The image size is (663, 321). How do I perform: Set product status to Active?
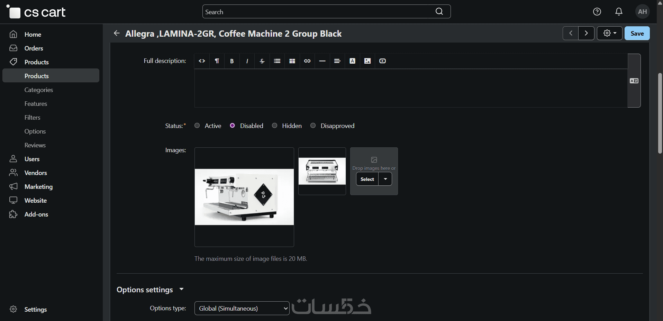point(197,126)
